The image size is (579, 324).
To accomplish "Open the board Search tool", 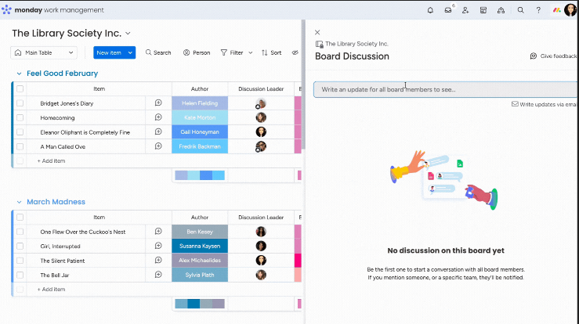I will tap(158, 52).
